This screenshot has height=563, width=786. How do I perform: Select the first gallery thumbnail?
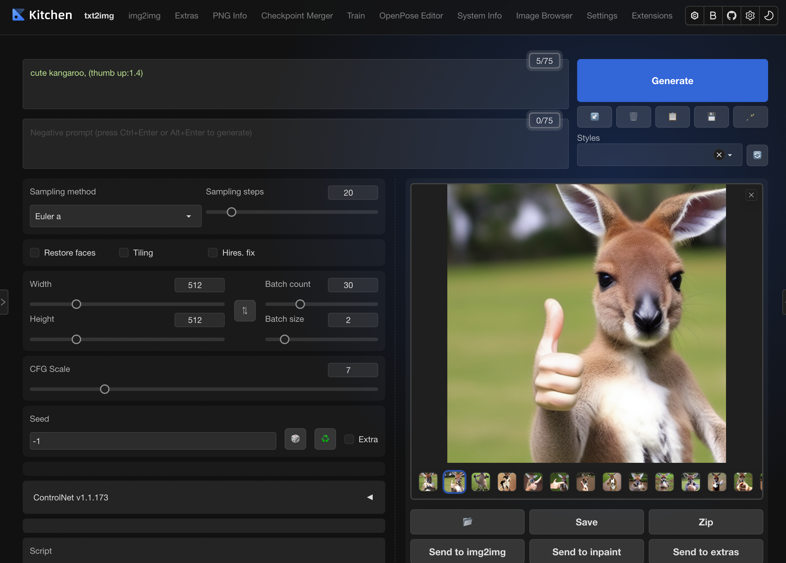coord(428,482)
